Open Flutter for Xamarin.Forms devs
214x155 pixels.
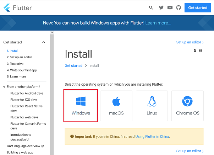(x=28, y=126)
